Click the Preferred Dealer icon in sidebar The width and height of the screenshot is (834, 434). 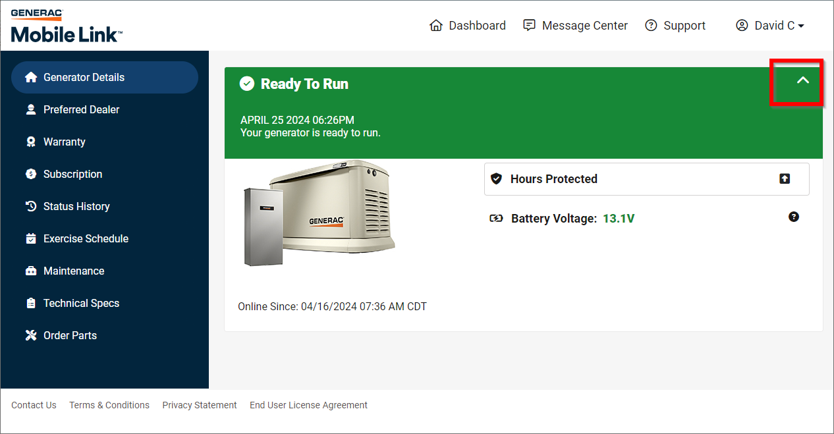pyautogui.click(x=31, y=109)
